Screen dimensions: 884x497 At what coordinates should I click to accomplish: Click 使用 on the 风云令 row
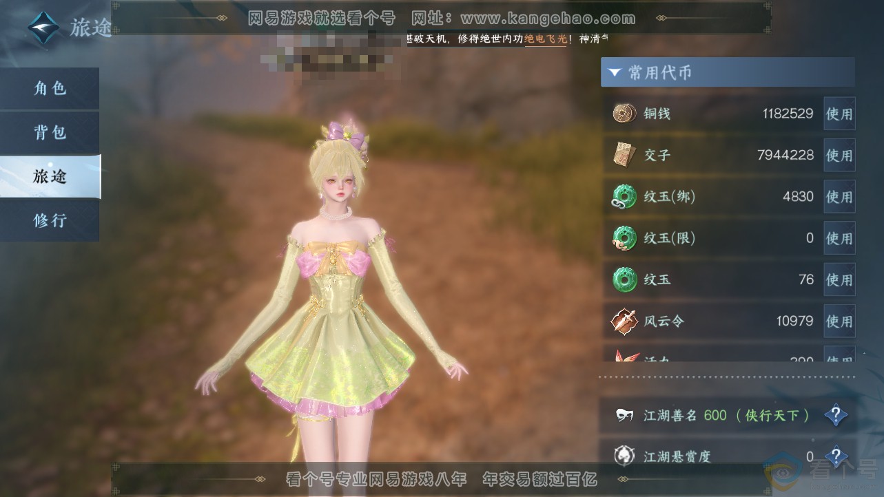tap(839, 321)
